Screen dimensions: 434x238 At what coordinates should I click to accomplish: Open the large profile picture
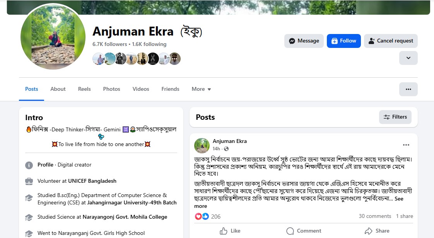click(53, 37)
